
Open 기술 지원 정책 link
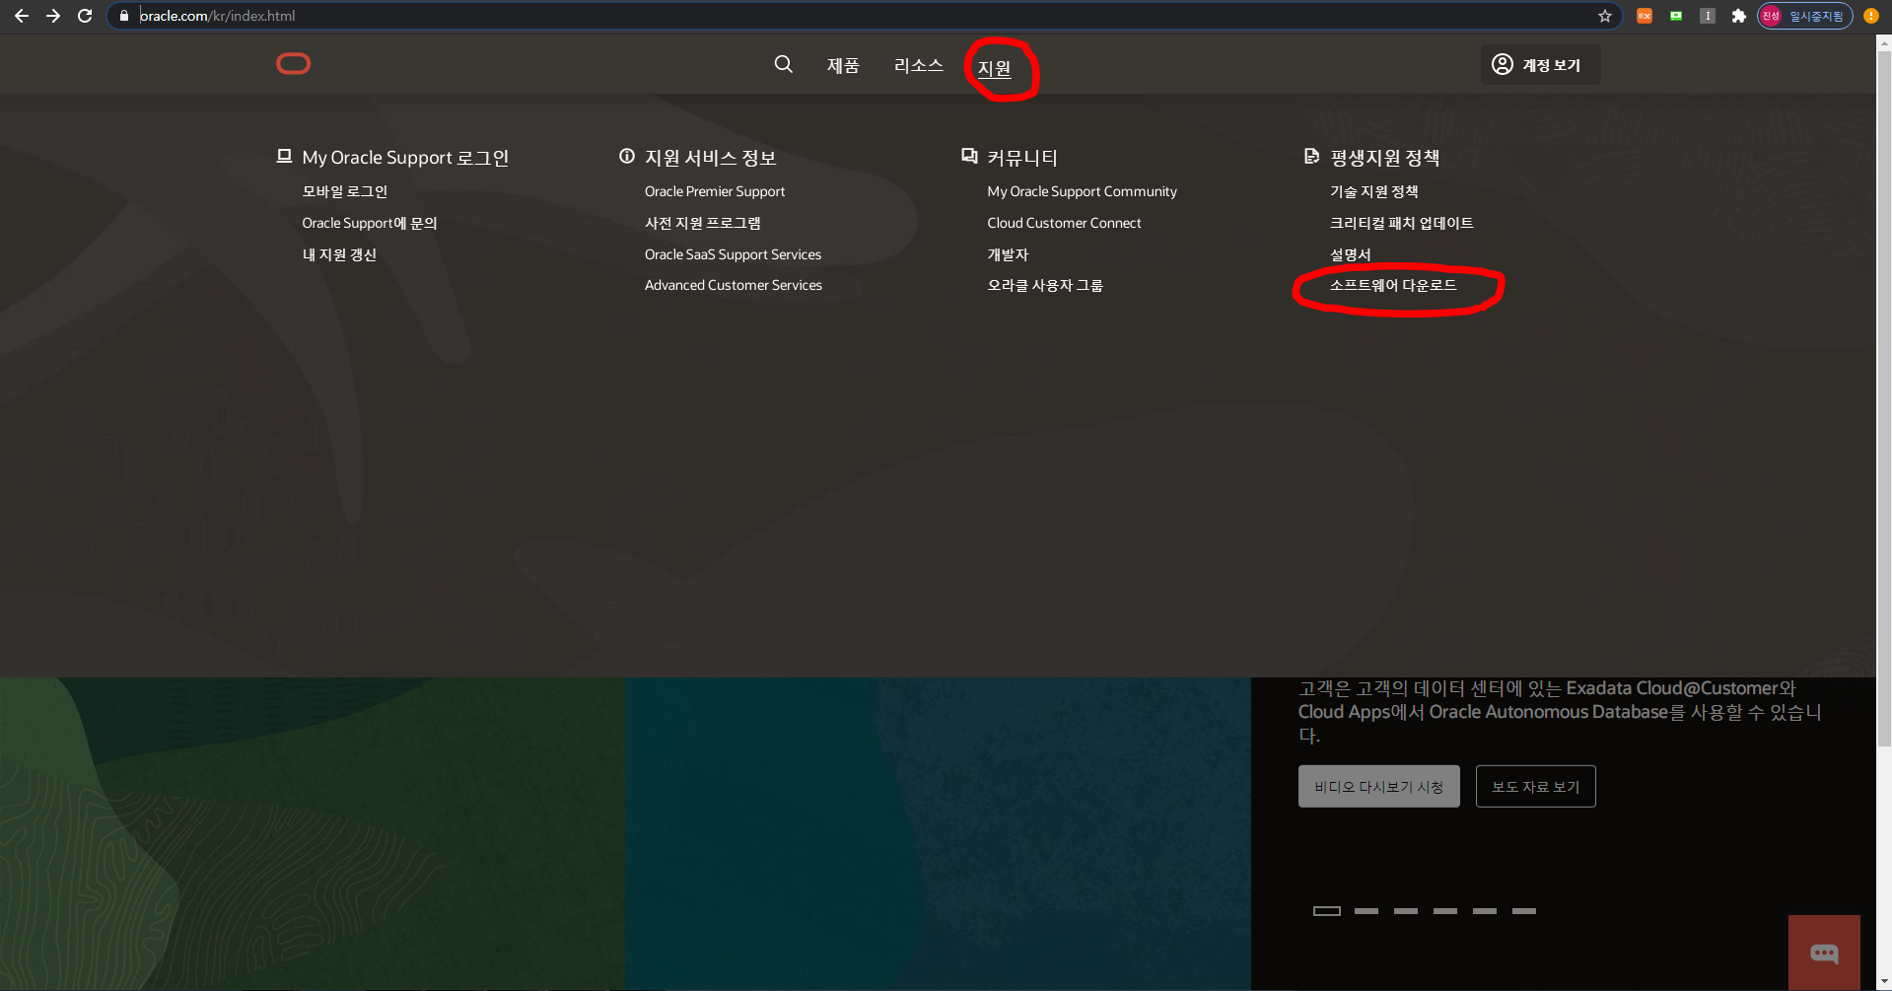1374,191
